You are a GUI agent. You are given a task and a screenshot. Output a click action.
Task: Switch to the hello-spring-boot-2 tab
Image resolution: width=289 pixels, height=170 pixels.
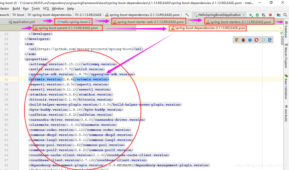pos(74,22)
